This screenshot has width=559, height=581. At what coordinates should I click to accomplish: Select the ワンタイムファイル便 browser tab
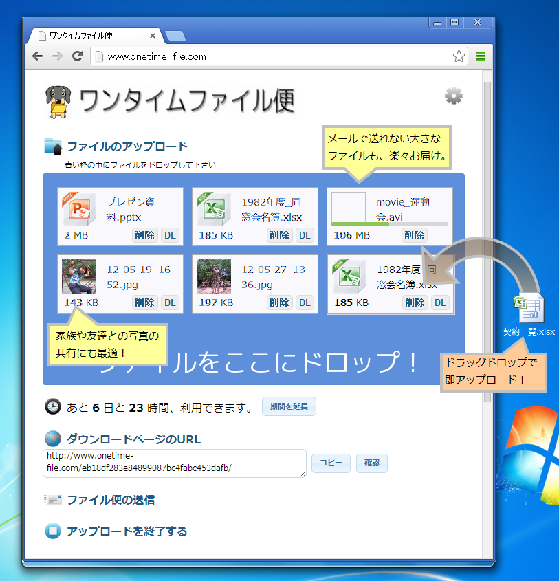click(x=94, y=36)
